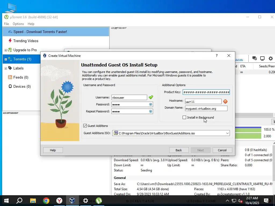Image resolution: width=275 pixels, height=206 pixels.
Task: Open Windows taskbar search
Action: point(19,201)
